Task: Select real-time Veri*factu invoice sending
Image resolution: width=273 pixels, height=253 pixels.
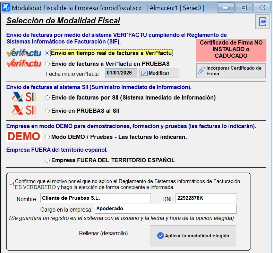Action: click(109, 53)
